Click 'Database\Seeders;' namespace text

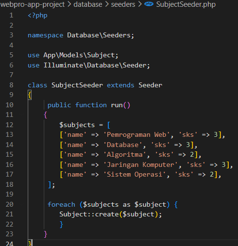tap(101, 35)
